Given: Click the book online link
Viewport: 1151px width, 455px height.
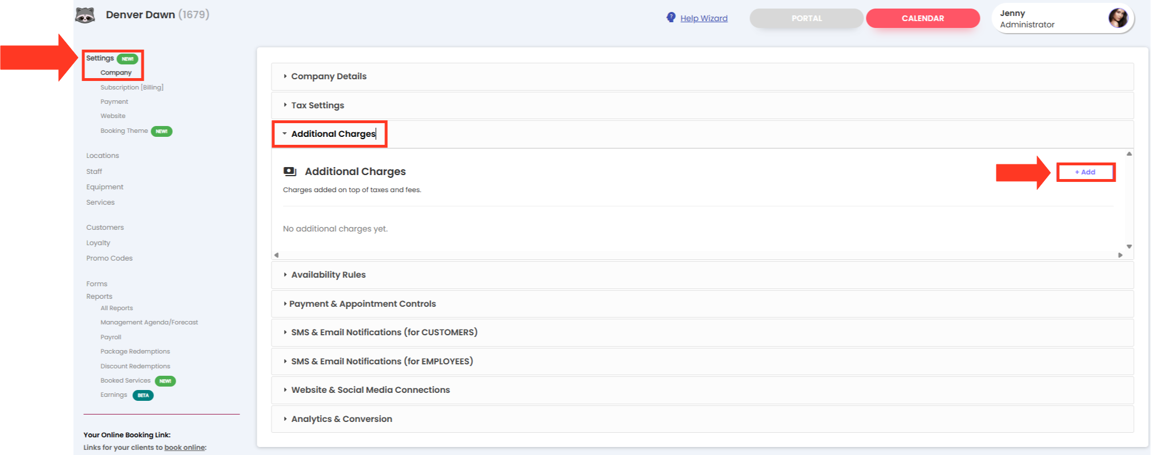Looking at the screenshot, I should 184,448.
